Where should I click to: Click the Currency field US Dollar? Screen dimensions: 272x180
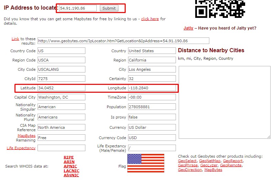tap(152, 127)
